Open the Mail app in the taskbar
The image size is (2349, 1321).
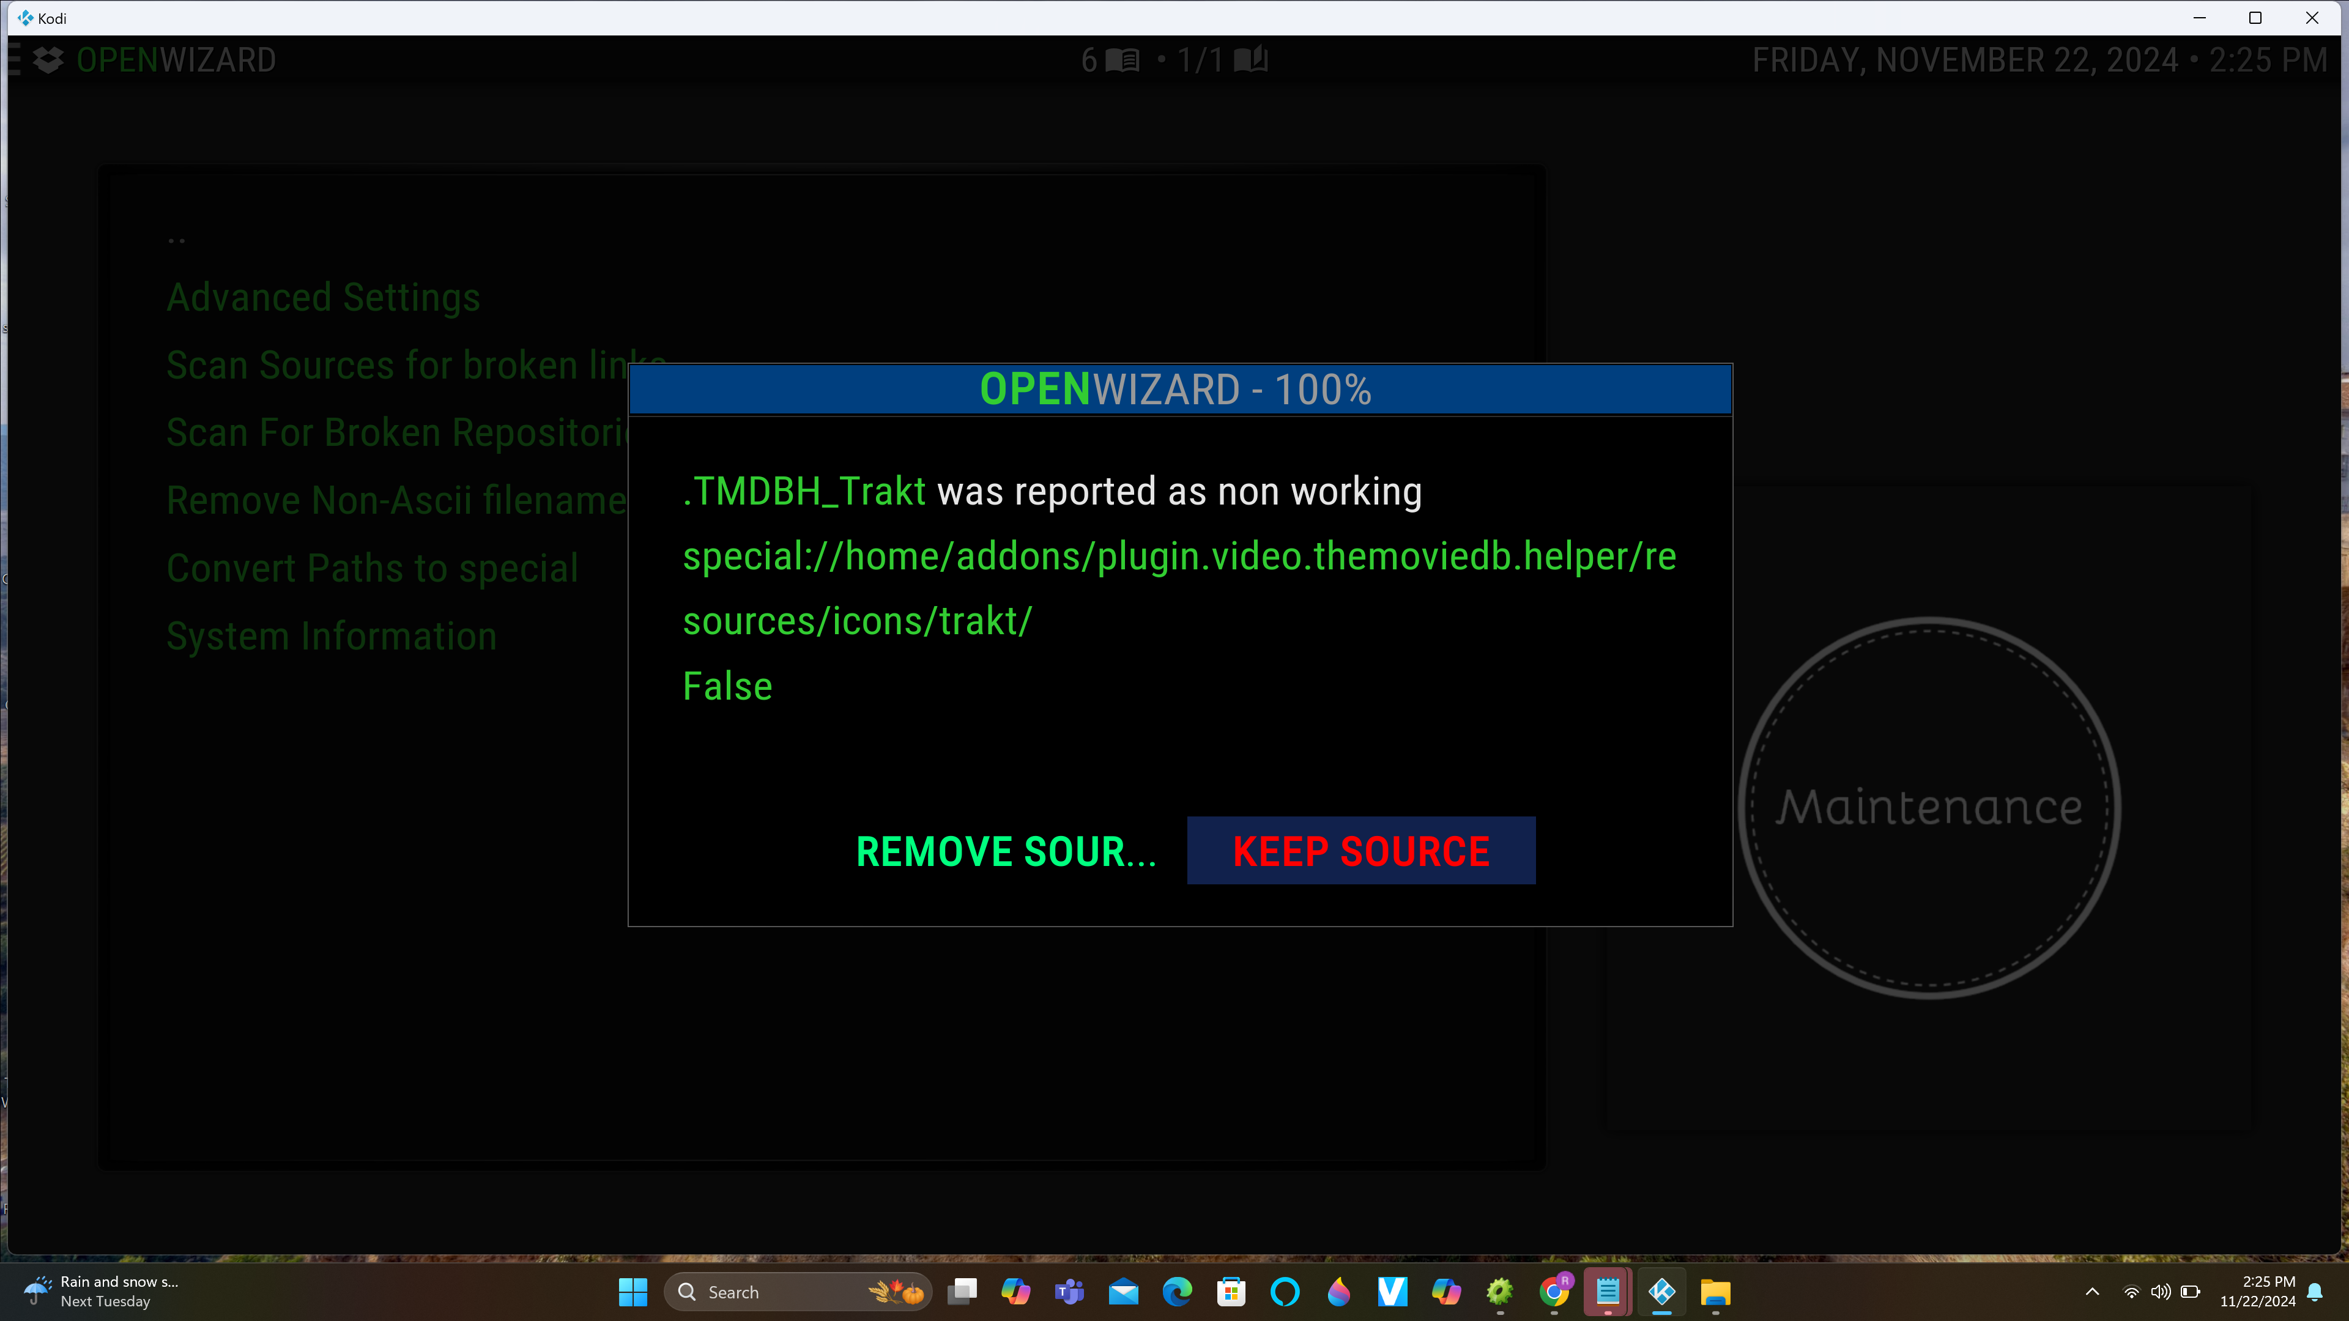1124,1292
